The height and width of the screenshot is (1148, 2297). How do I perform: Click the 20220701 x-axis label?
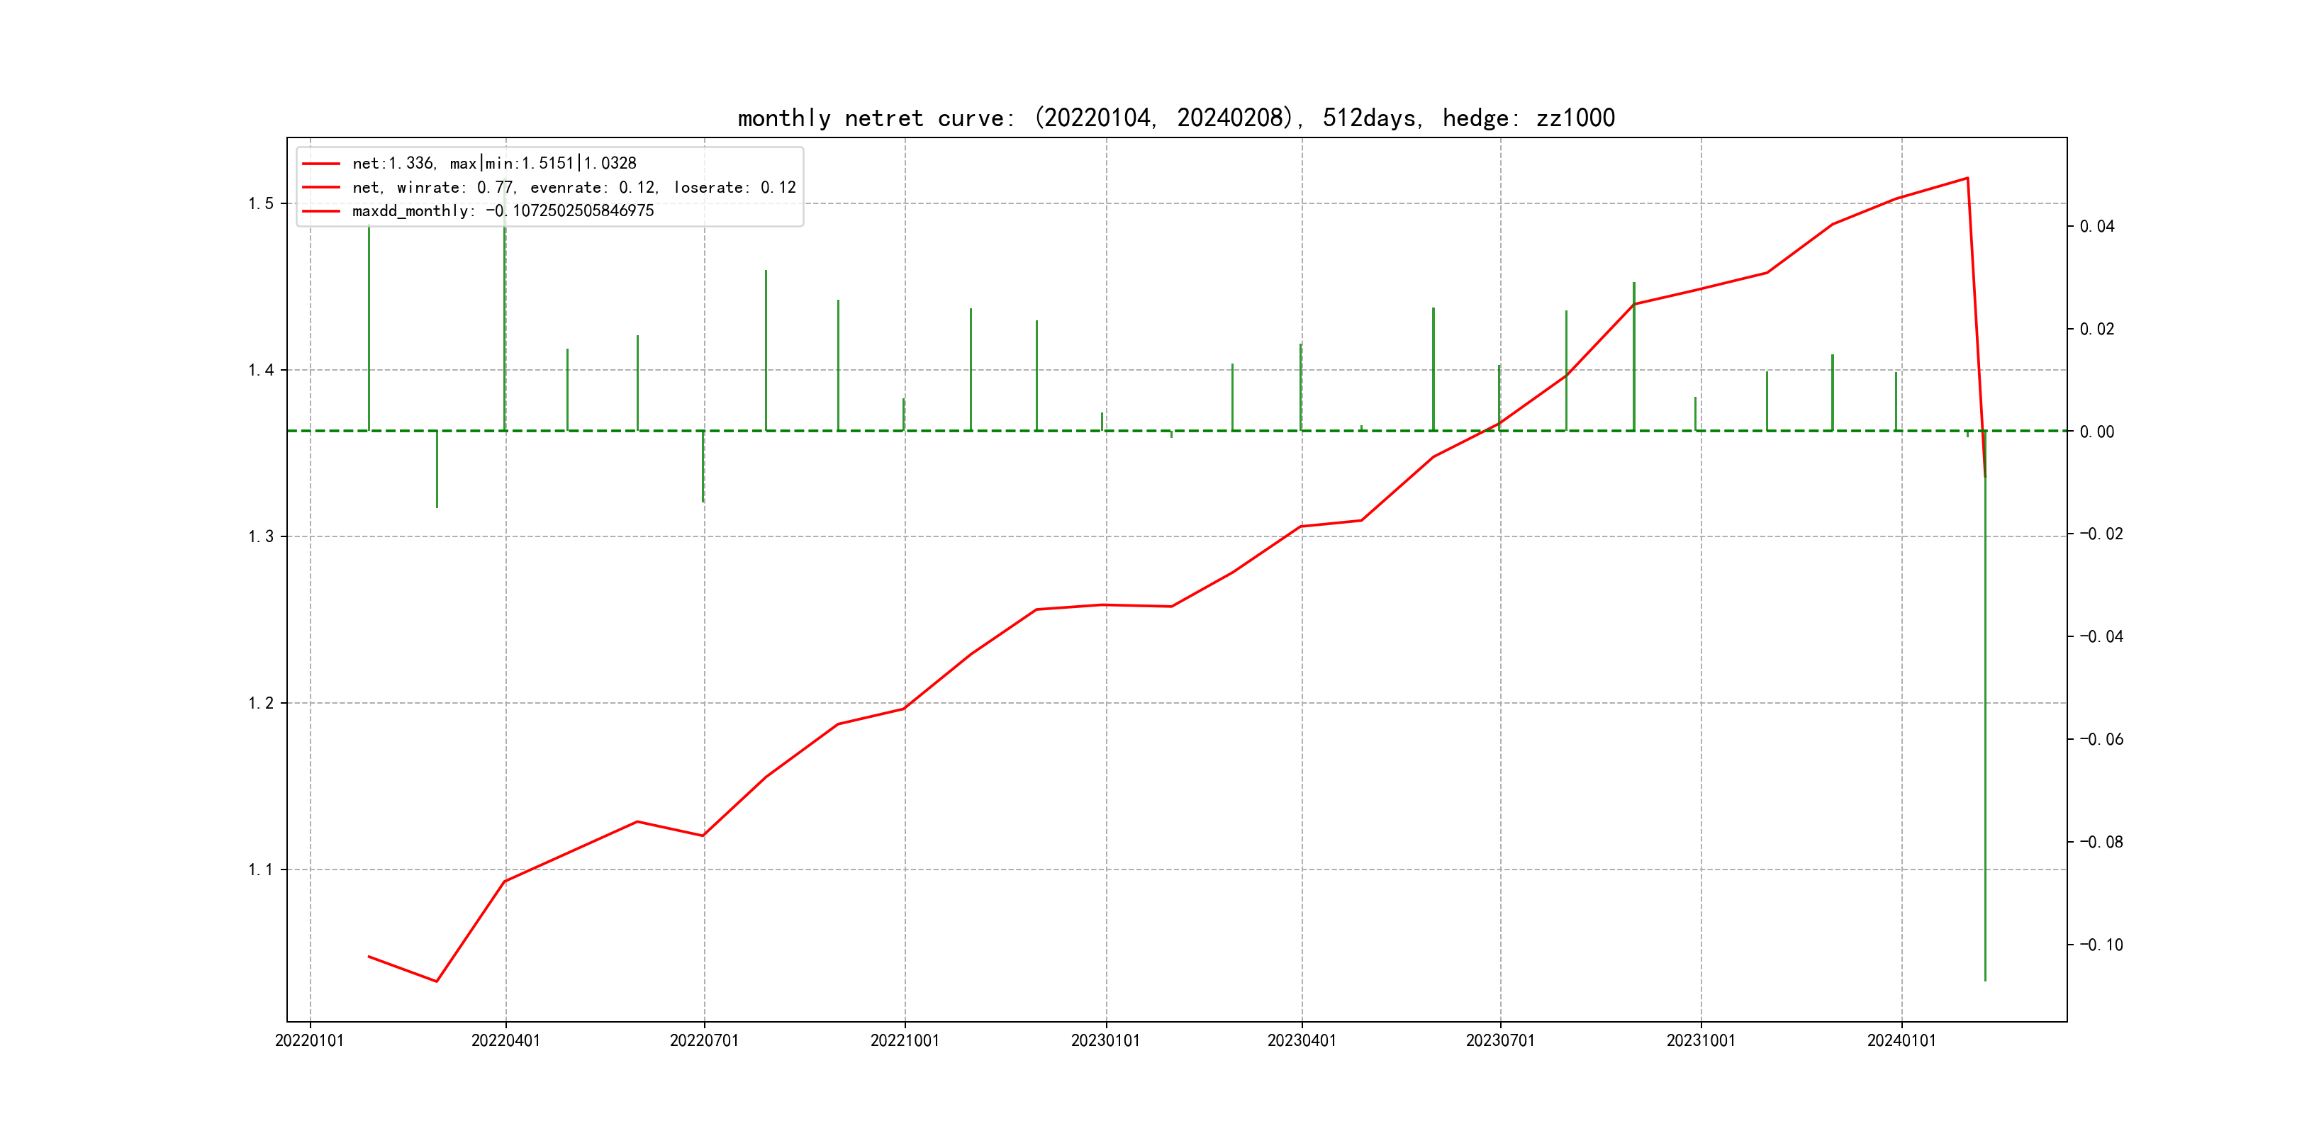tap(705, 1041)
